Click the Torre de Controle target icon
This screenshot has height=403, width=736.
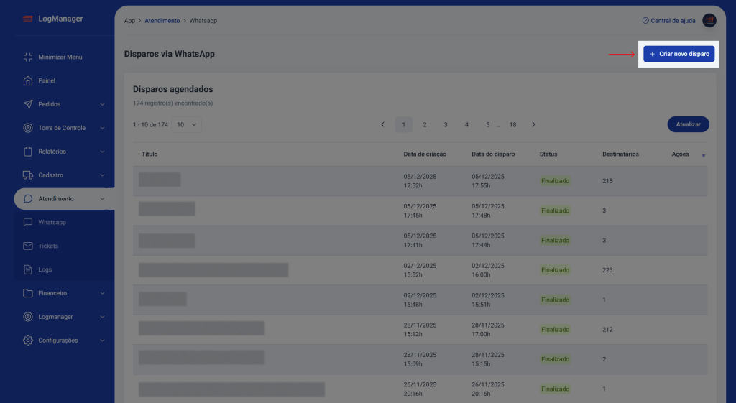(28, 128)
